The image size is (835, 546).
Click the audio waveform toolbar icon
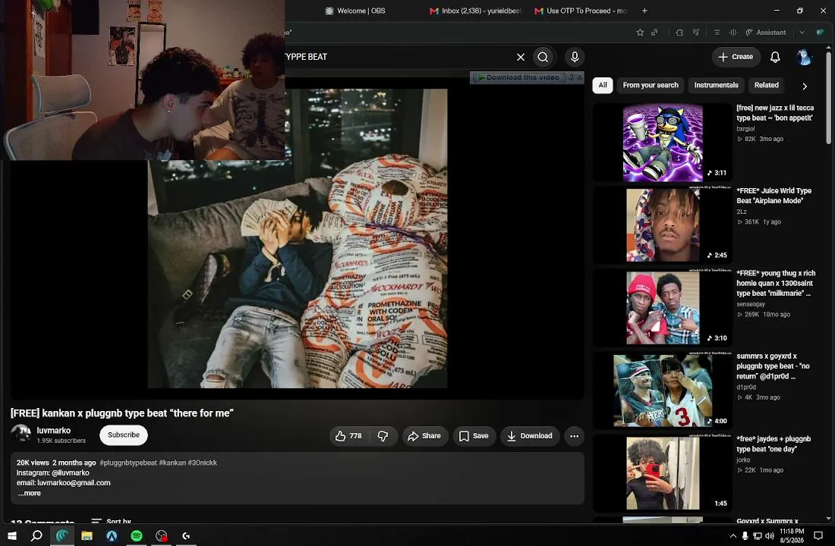pos(733,33)
